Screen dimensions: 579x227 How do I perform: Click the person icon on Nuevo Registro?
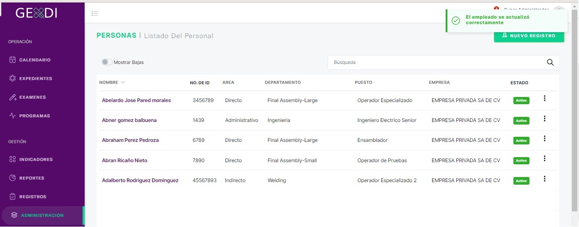click(505, 36)
